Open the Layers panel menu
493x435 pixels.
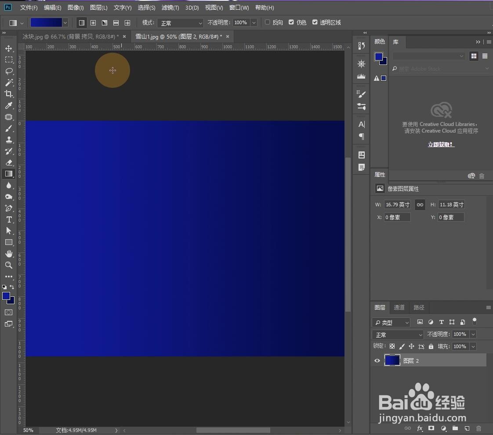(488, 307)
